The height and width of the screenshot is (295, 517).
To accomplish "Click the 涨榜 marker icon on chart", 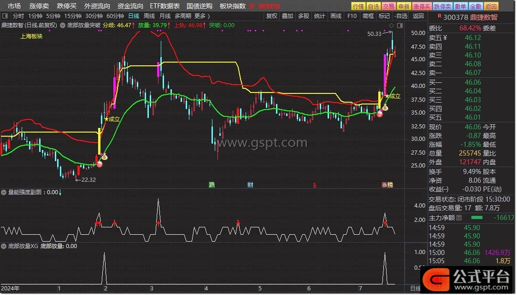I will (x=387, y=185).
